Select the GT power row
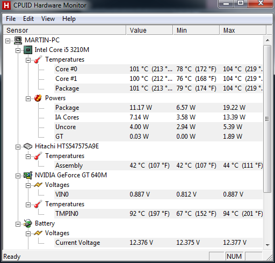 click(158, 137)
